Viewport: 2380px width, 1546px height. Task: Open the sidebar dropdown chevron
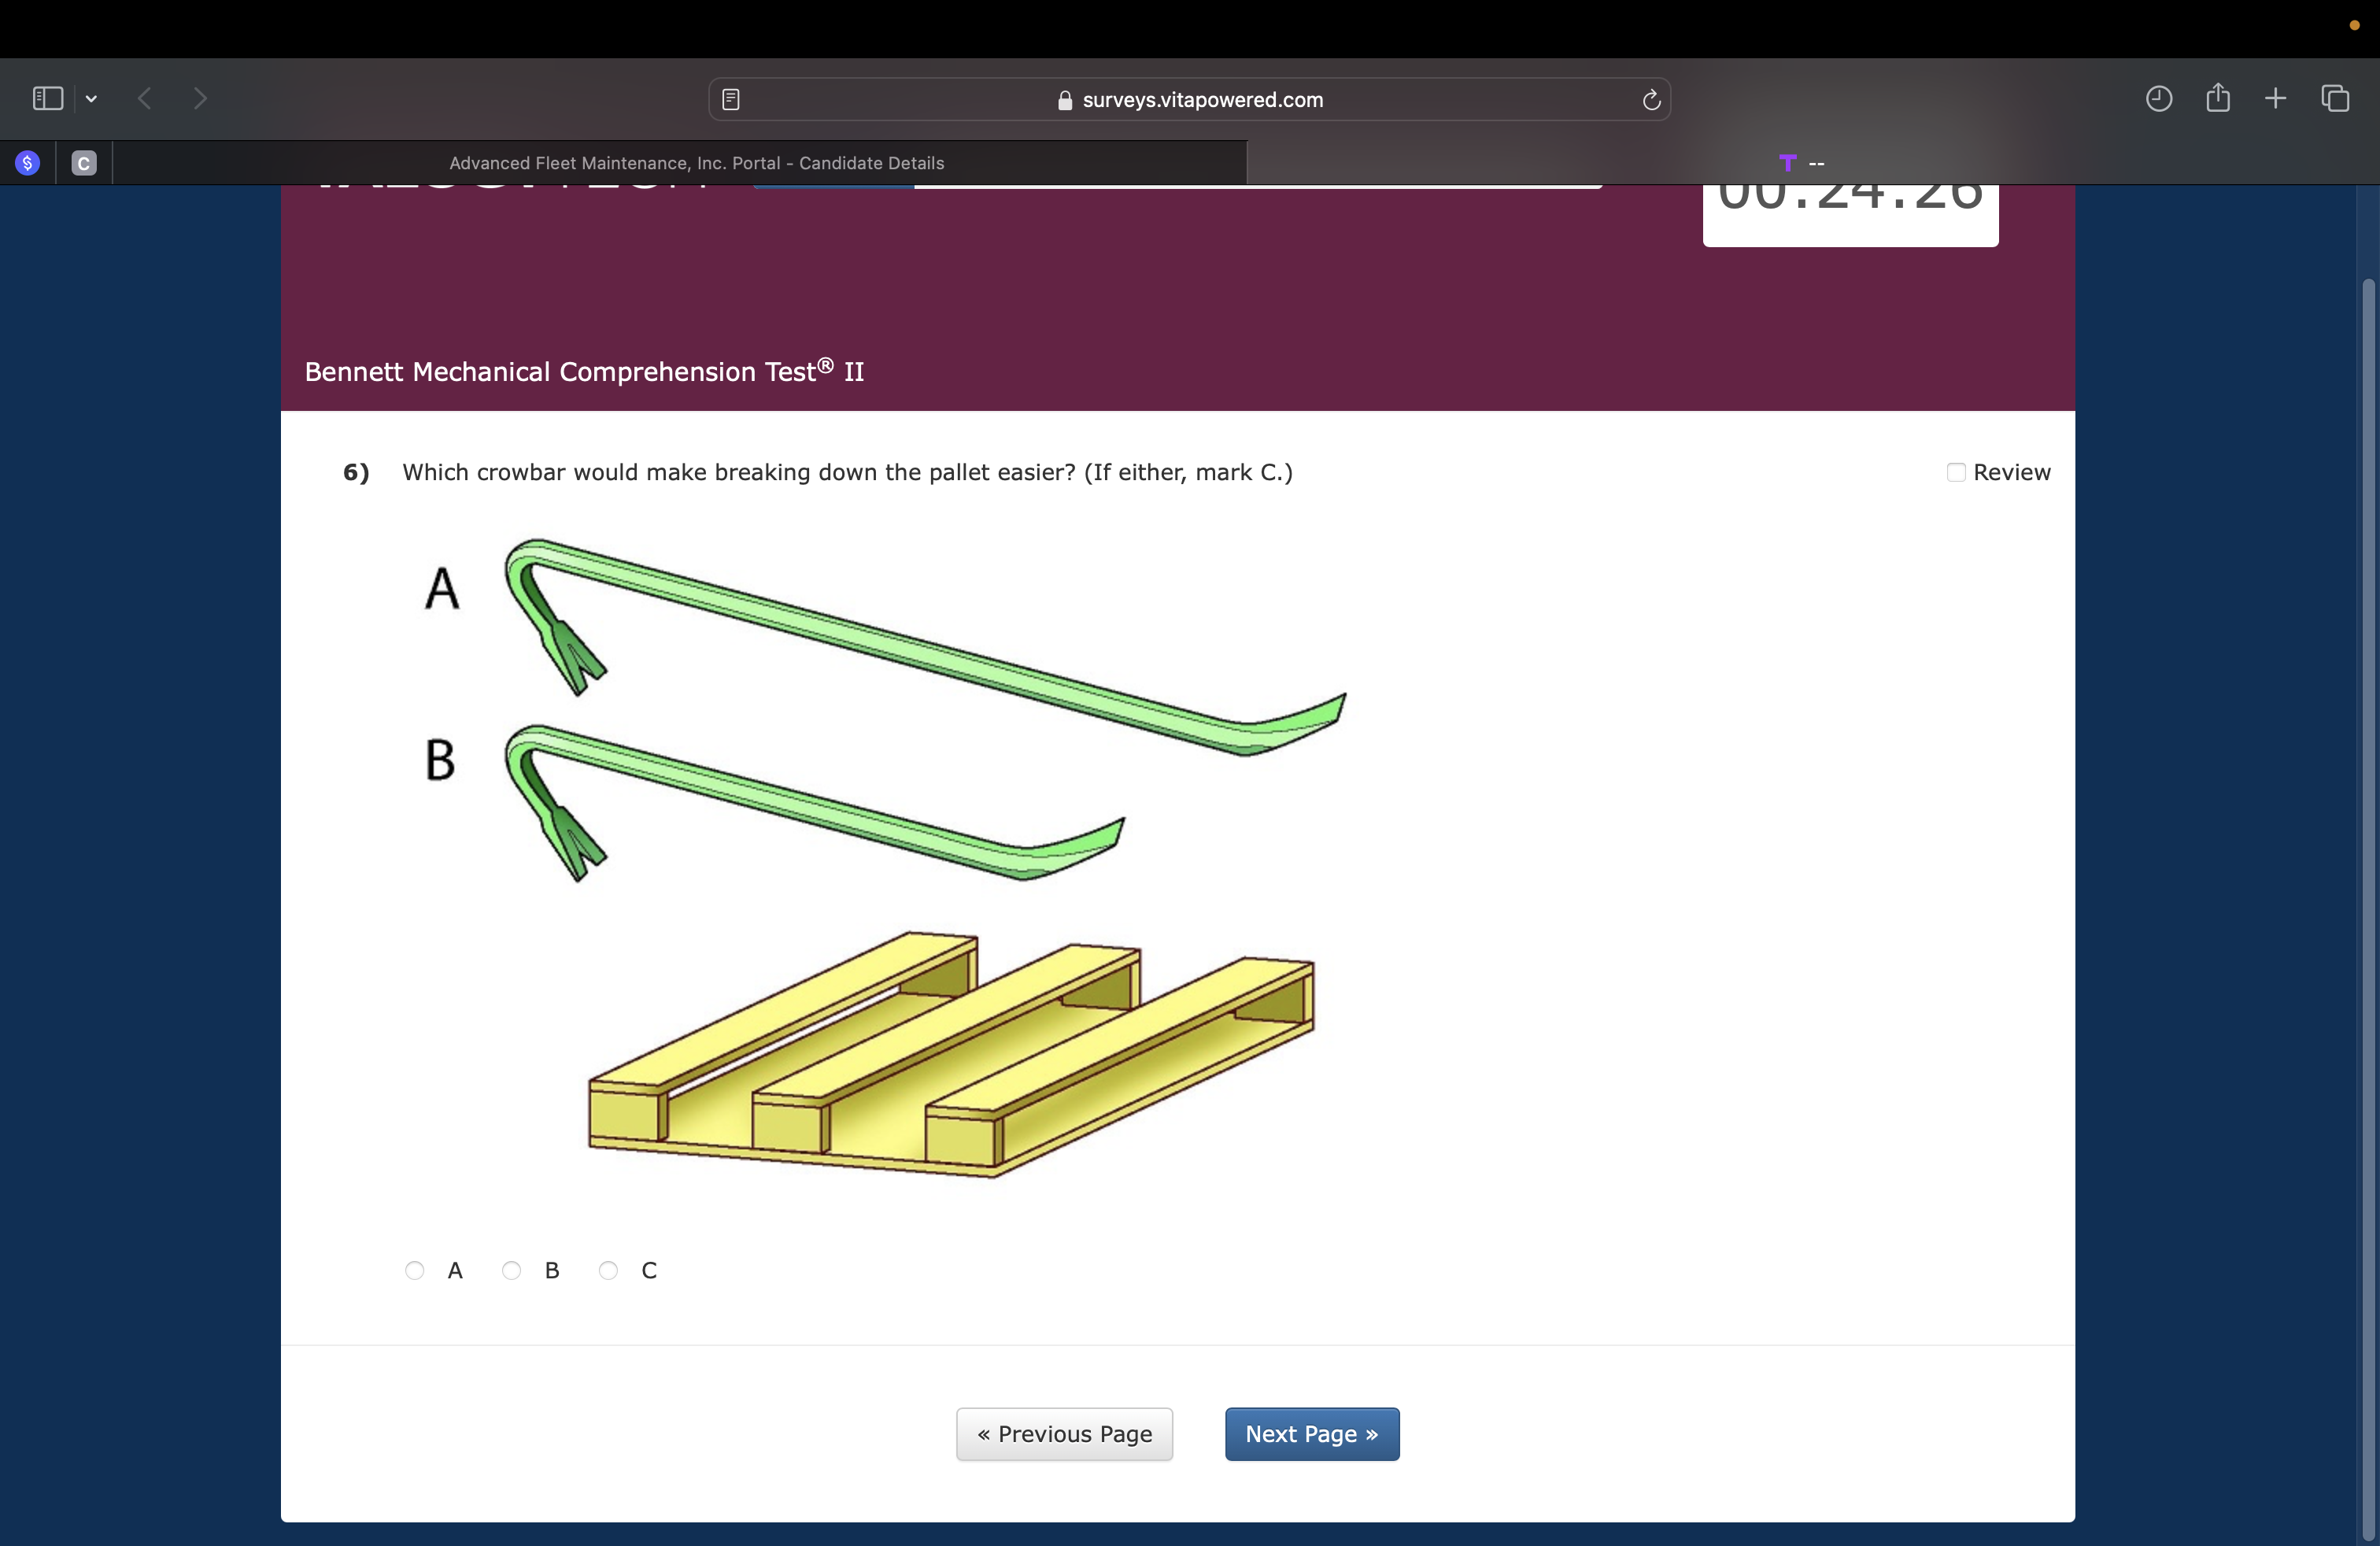click(x=91, y=98)
